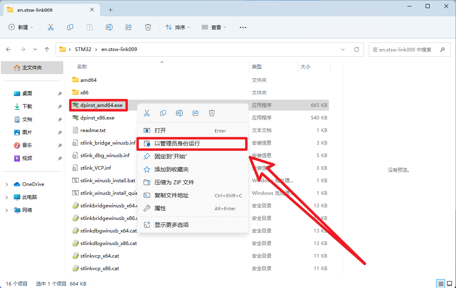This screenshot has width=456, height=288.
Task: Click the search magnifier icon
Action: click(x=442, y=50)
